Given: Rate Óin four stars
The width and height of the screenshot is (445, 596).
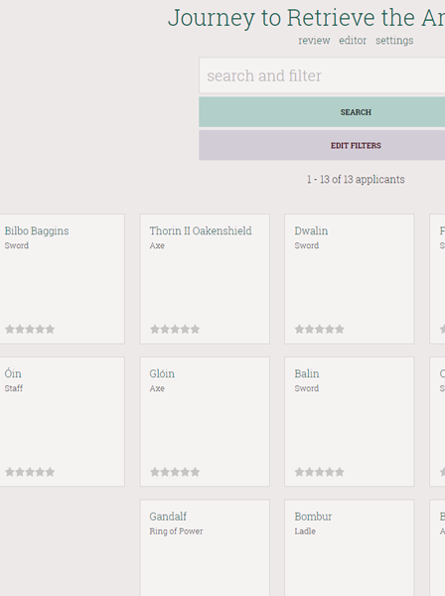Looking at the screenshot, I should (x=40, y=472).
